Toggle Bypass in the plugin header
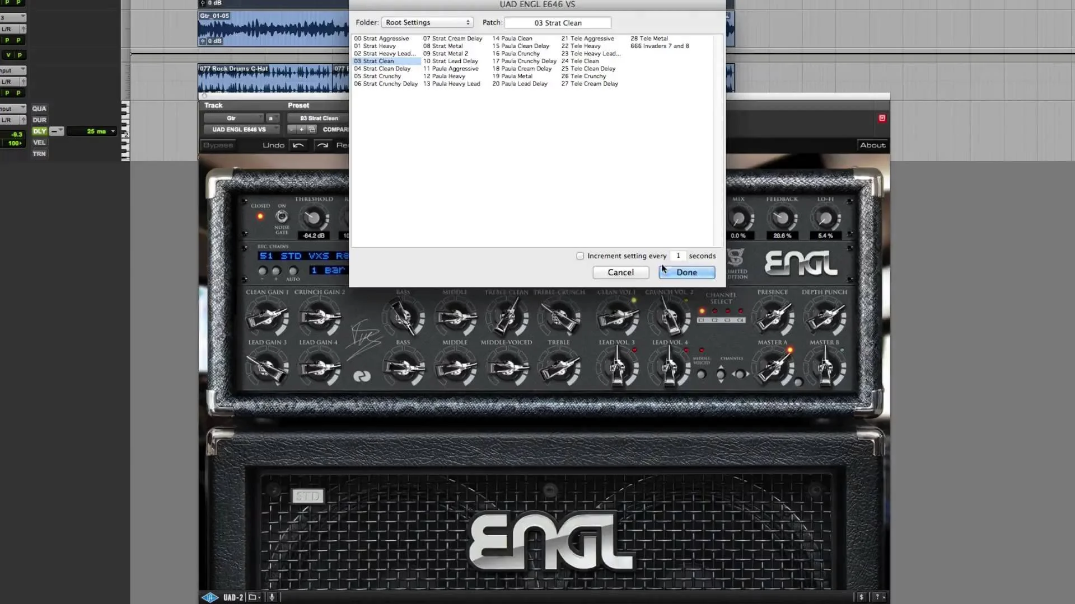 tap(217, 145)
